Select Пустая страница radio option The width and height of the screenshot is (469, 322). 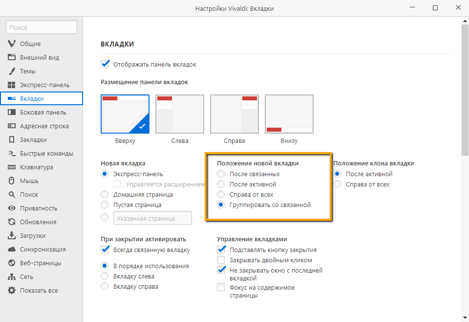click(x=105, y=205)
